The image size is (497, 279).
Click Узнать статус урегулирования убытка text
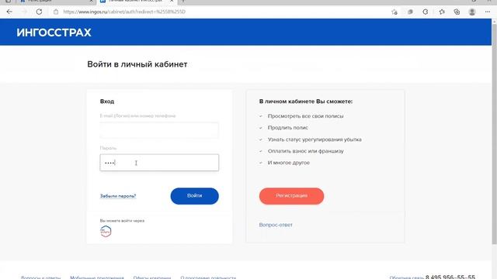(315, 139)
